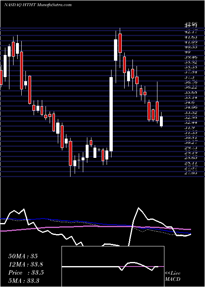Click the NASDAQ HTHT chart title
Image resolution: width=205 pixels, height=287 pixels.
pyautogui.click(x=38, y=5)
